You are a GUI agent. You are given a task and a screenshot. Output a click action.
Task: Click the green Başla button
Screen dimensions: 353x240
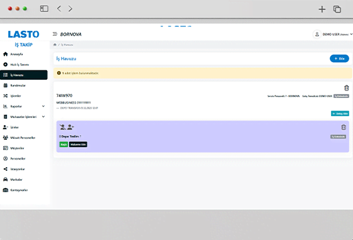(63, 145)
